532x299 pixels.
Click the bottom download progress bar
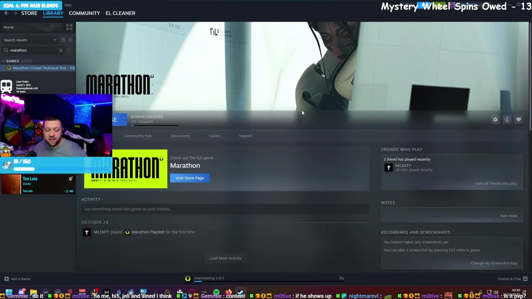[x=268, y=282]
